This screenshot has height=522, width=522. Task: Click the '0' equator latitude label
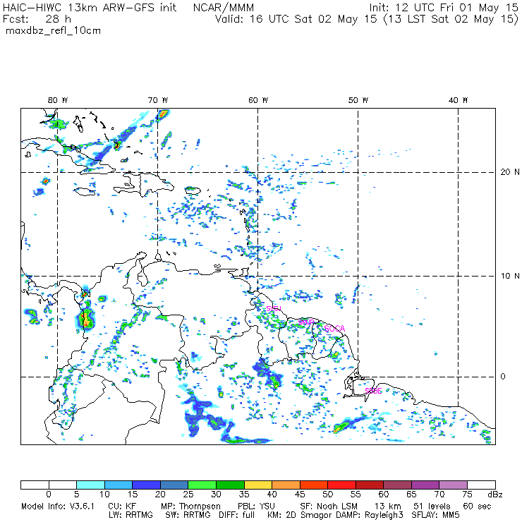tap(503, 377)
